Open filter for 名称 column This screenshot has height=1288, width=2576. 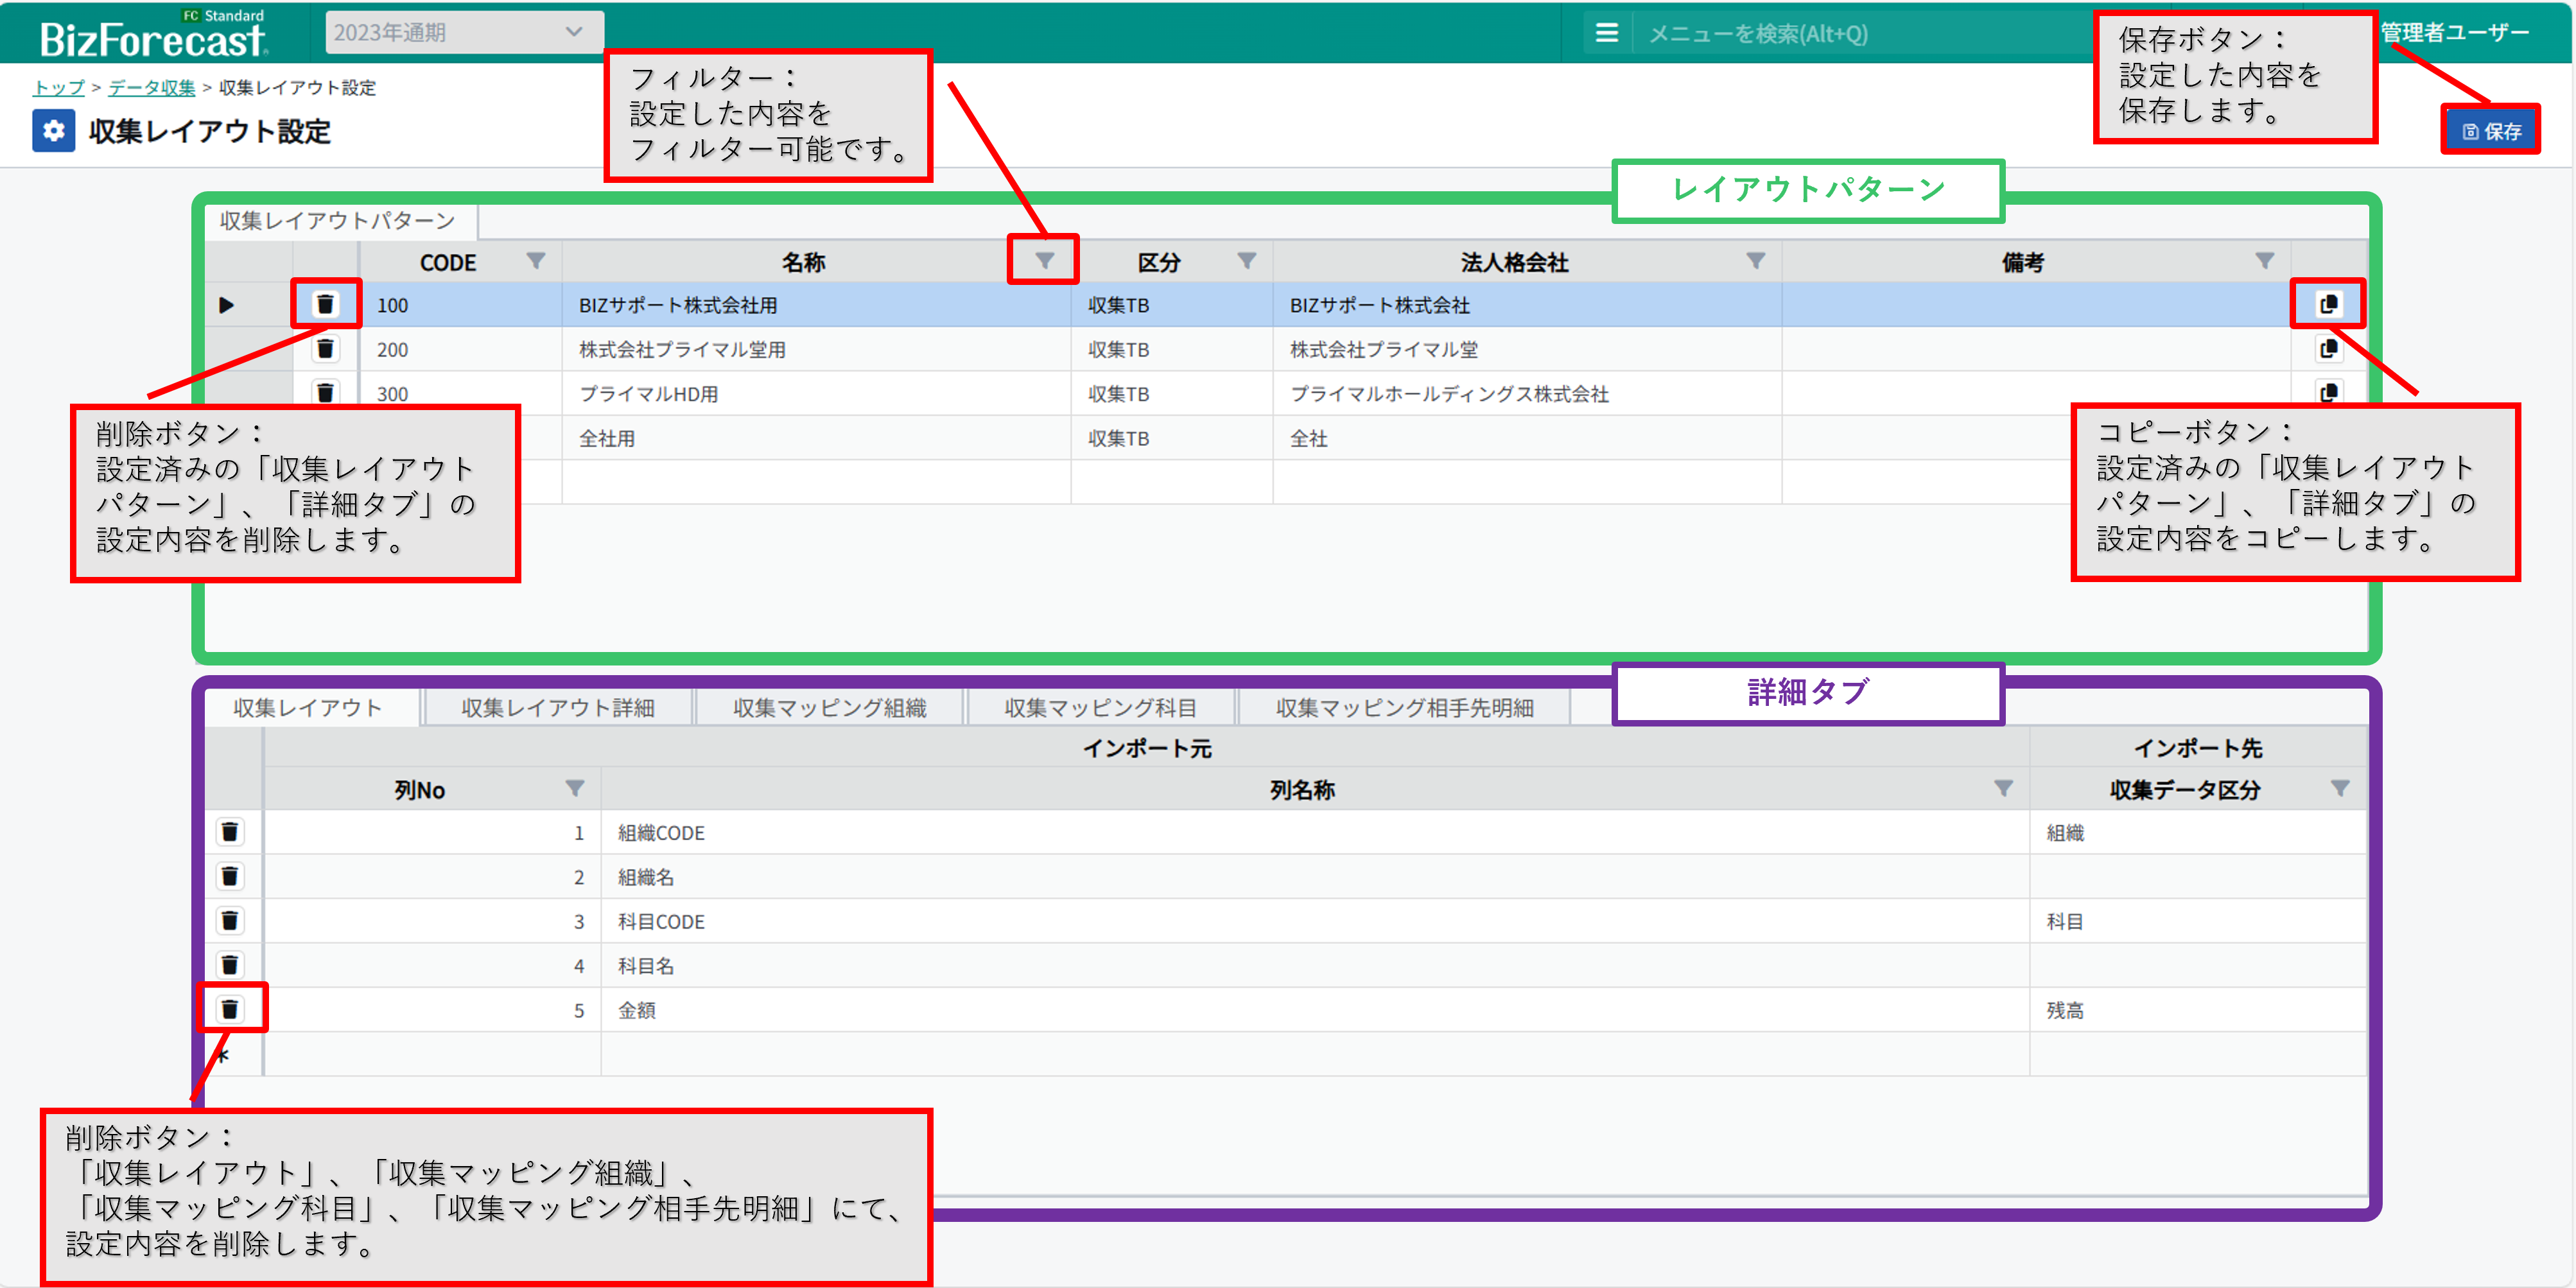1044,261
